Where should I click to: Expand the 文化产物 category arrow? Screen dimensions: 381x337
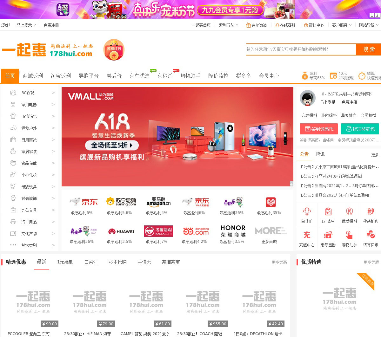(53, 234)
